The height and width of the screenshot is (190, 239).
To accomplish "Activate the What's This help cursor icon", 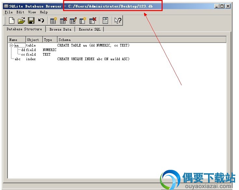I will pos(118,20).
